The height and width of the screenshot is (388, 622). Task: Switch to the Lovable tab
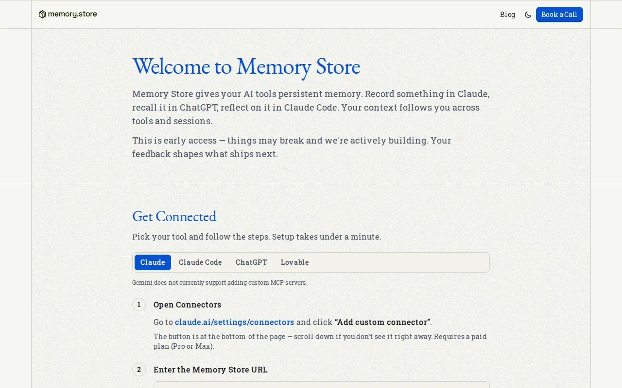pos(294,262)
